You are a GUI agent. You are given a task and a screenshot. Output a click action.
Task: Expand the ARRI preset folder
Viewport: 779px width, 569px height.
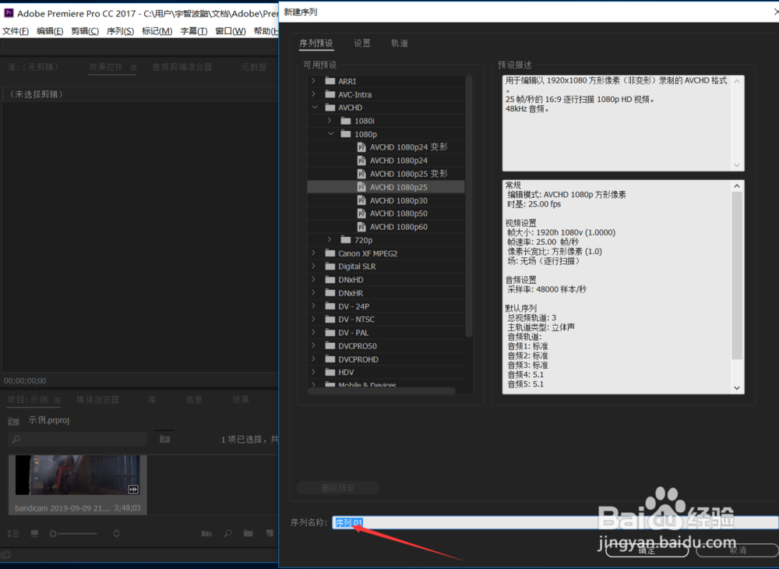(313, 80)
